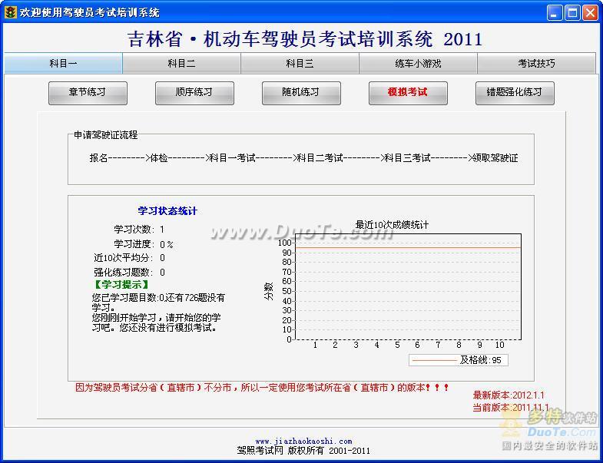Open the 科目二 tab

point(181,64)
